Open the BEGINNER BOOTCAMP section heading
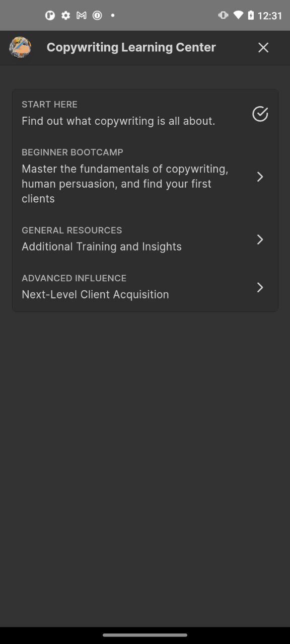The width and height of the screenshot is (290, 644). [x=72, y=152]
